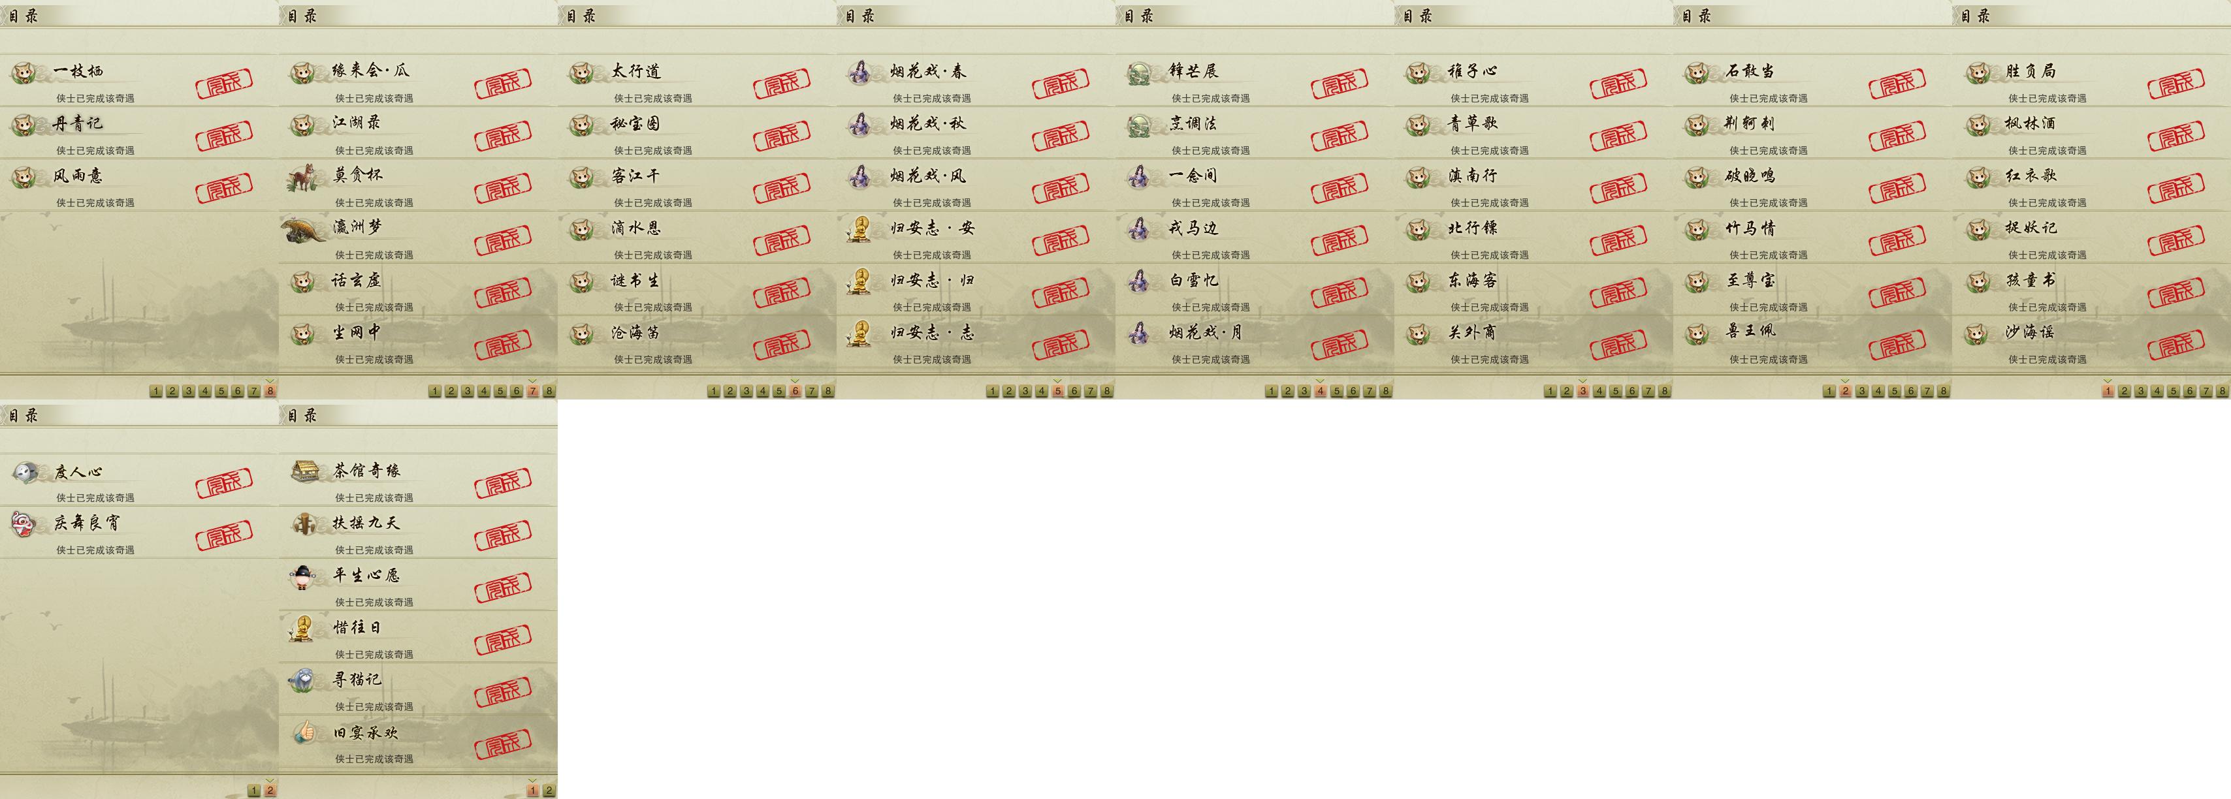Image resolution: width=2231 pixels, height=799 pixels.
Task: Select the teahouse icon for 茶馆奇缘
Action: [304, 472]
